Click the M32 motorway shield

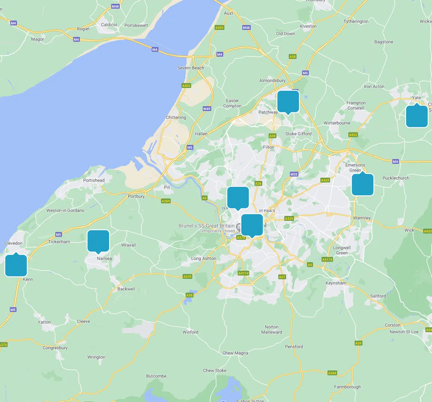[294, 174]
